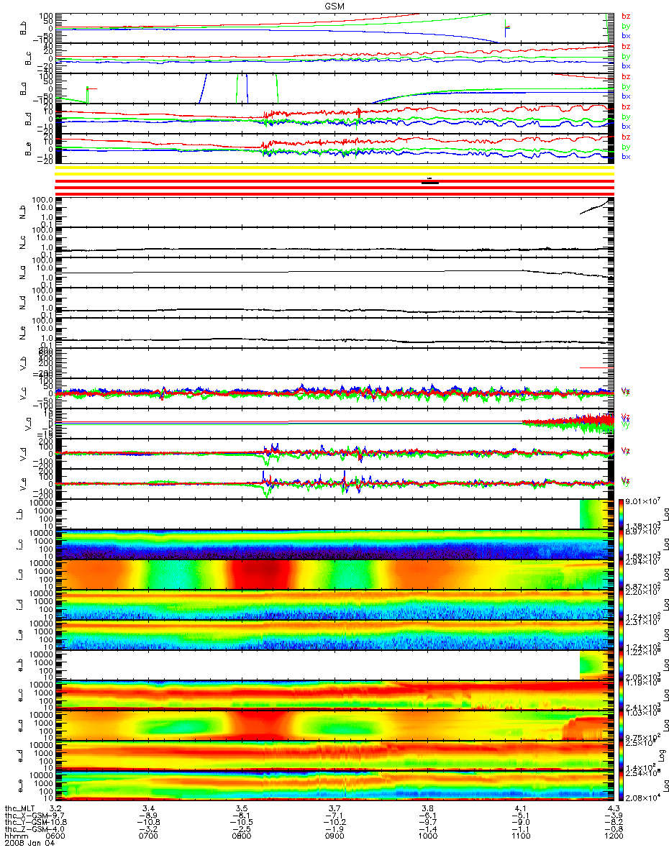Click inside the e_c electron spectrogram panel
This screenshot has width=669, height=863.
click(x=334, y=695)
